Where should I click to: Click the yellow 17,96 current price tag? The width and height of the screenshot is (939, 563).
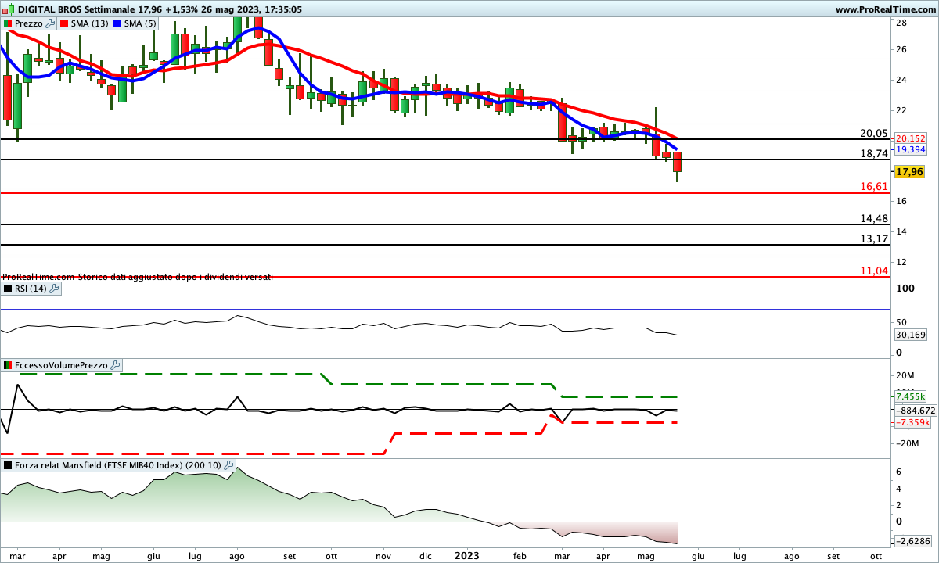click(911, 171)
